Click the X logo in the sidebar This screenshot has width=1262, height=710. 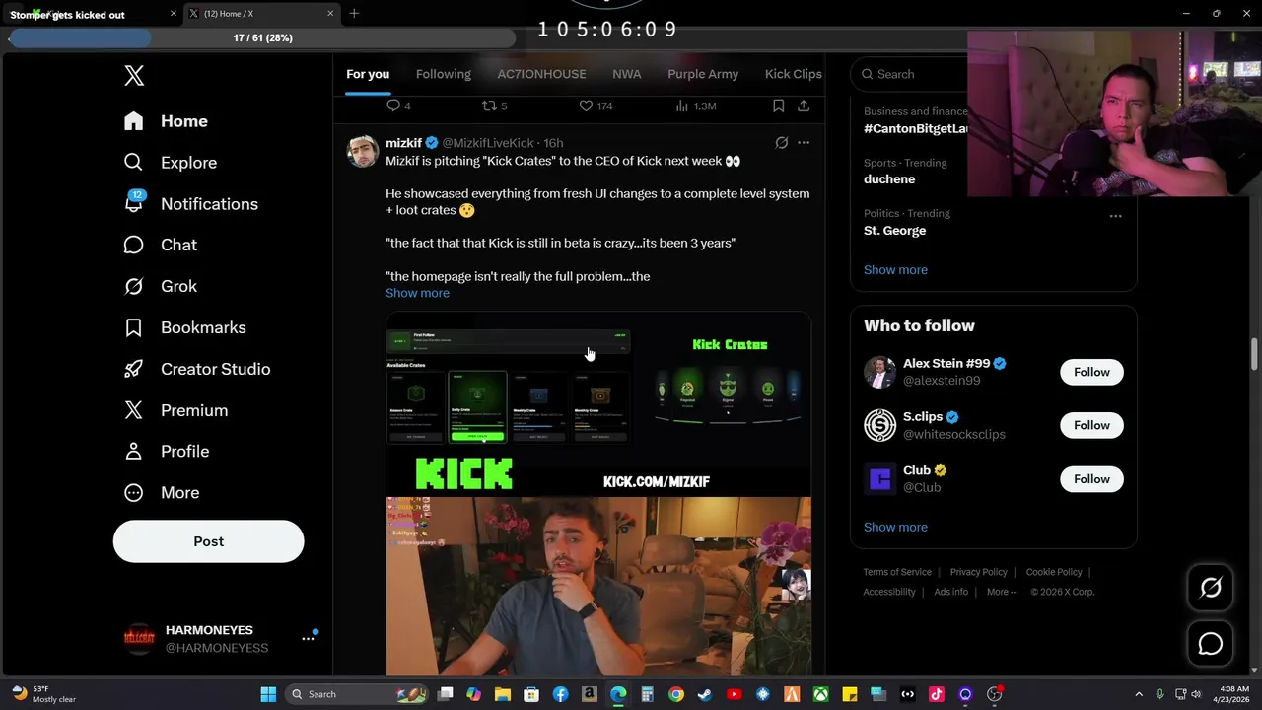[134, 76]
